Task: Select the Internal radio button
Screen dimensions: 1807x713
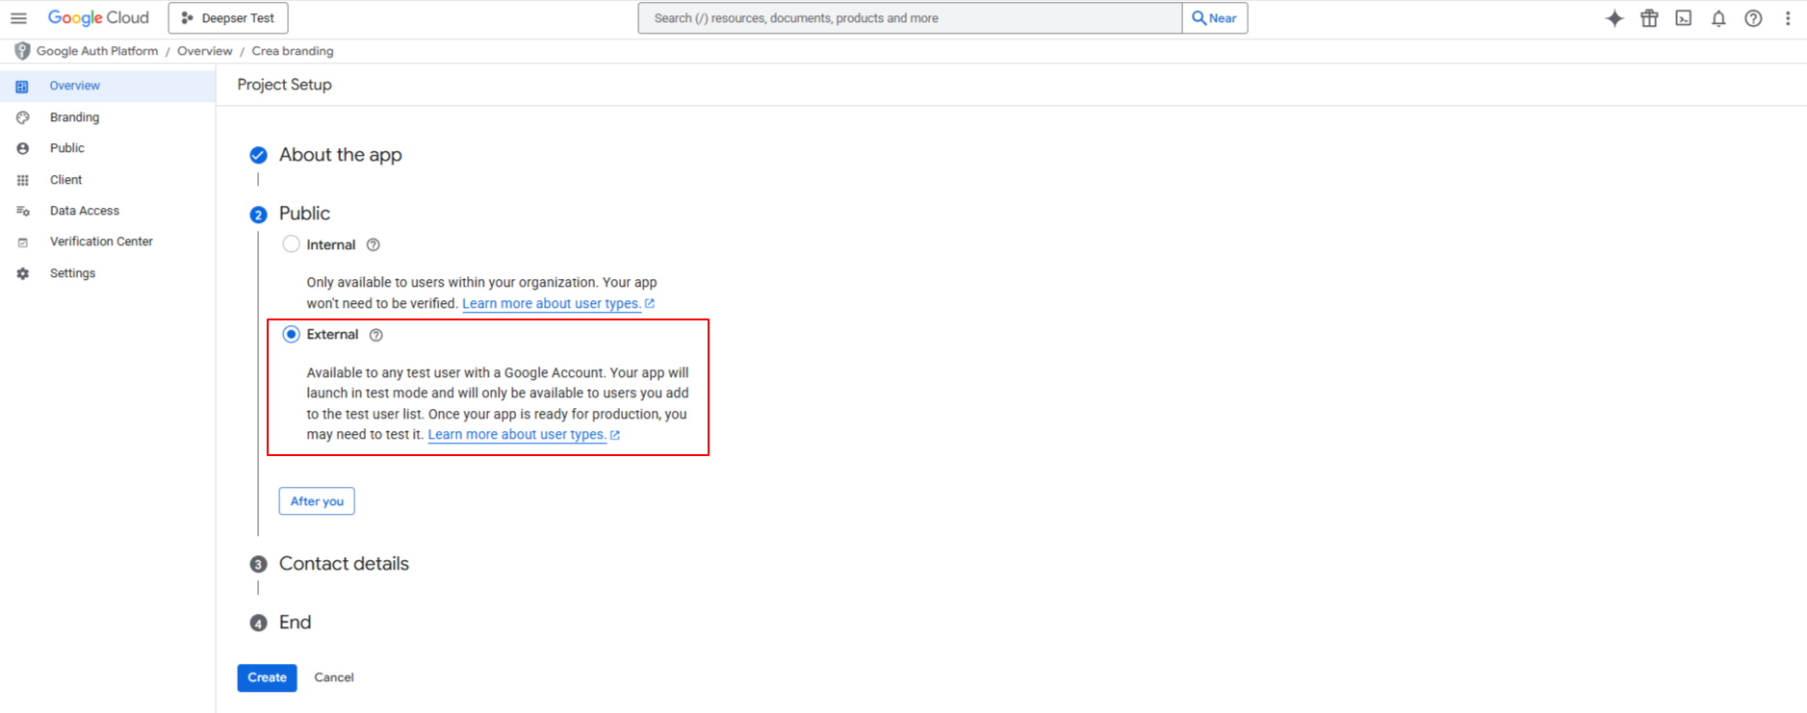Action: [x=291, y=244]
